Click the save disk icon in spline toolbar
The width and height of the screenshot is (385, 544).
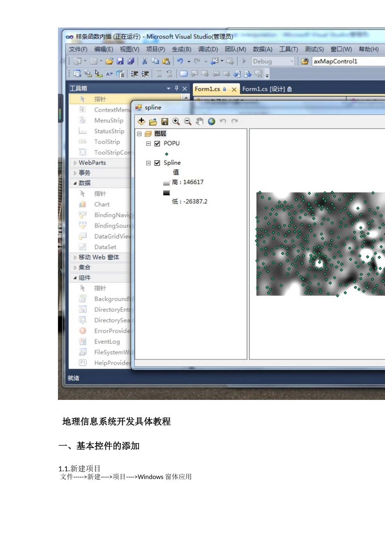165,121
